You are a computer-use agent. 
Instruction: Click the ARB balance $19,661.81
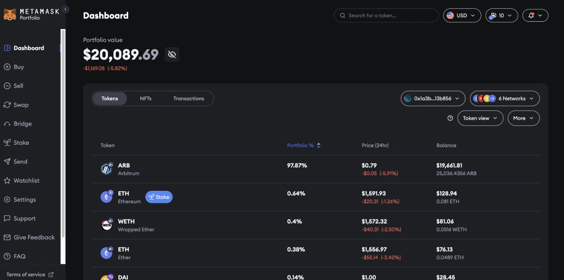pyautogui.click(x=449, y=165)
